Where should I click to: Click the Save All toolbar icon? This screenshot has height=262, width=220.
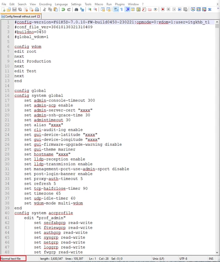pyautogui.click(x=20, y=10)
